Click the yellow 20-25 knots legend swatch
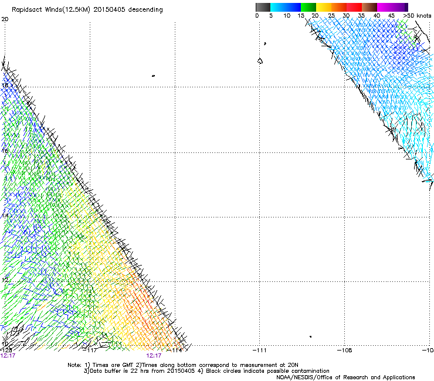 (324, 7)
